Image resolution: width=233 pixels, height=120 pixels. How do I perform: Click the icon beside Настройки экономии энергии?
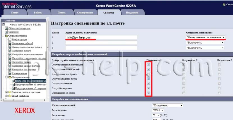click(x=10, y=55)
